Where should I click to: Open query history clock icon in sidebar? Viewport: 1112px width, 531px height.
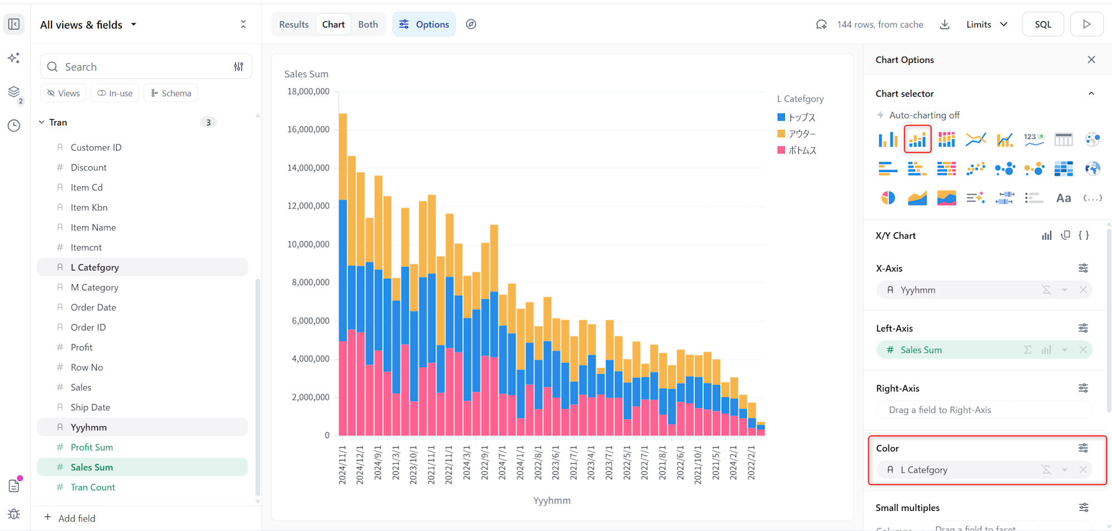(x=14, y=126)
